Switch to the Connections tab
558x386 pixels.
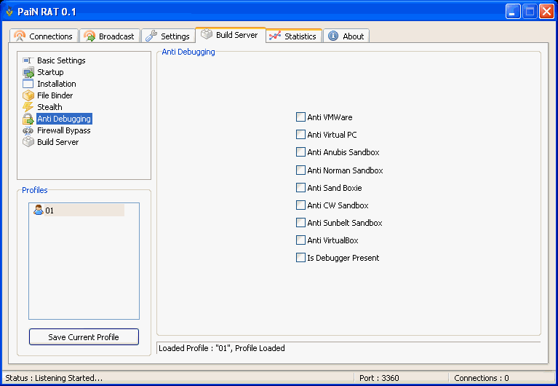coord(44,36)
